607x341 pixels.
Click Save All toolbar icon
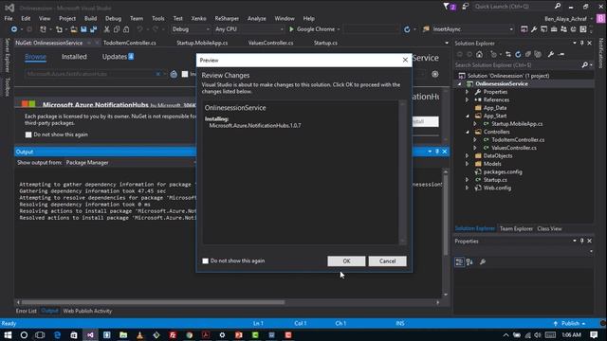point(93,29)
